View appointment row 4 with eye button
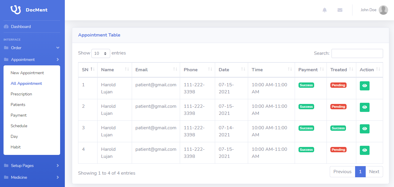394x187 pixels. pos(365,150)
